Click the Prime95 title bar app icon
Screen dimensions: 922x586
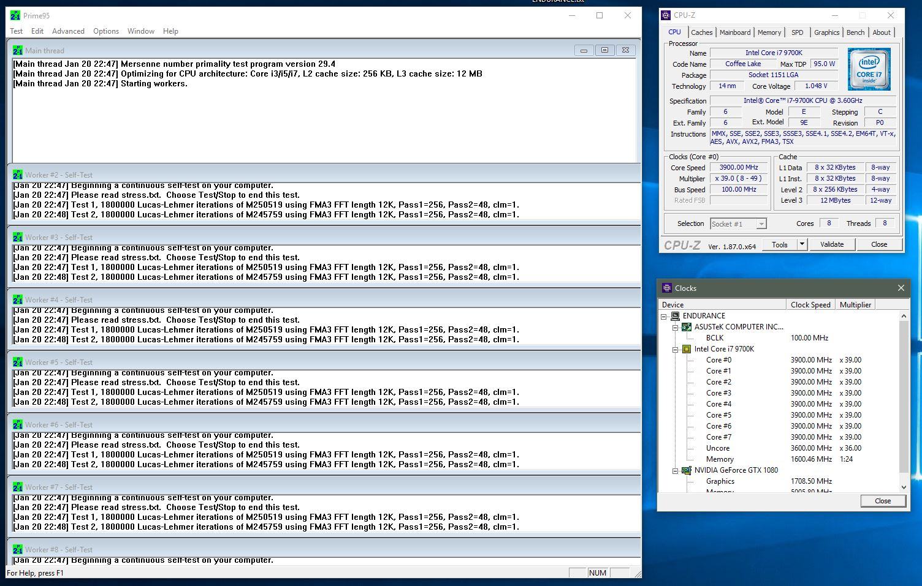pos(15,15)
